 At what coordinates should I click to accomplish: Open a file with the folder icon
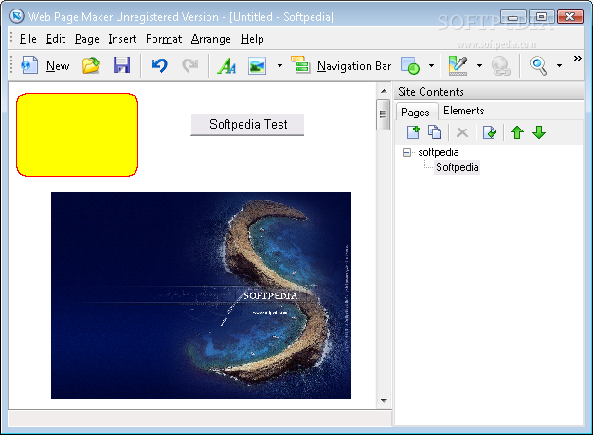[x=91, y=65]
